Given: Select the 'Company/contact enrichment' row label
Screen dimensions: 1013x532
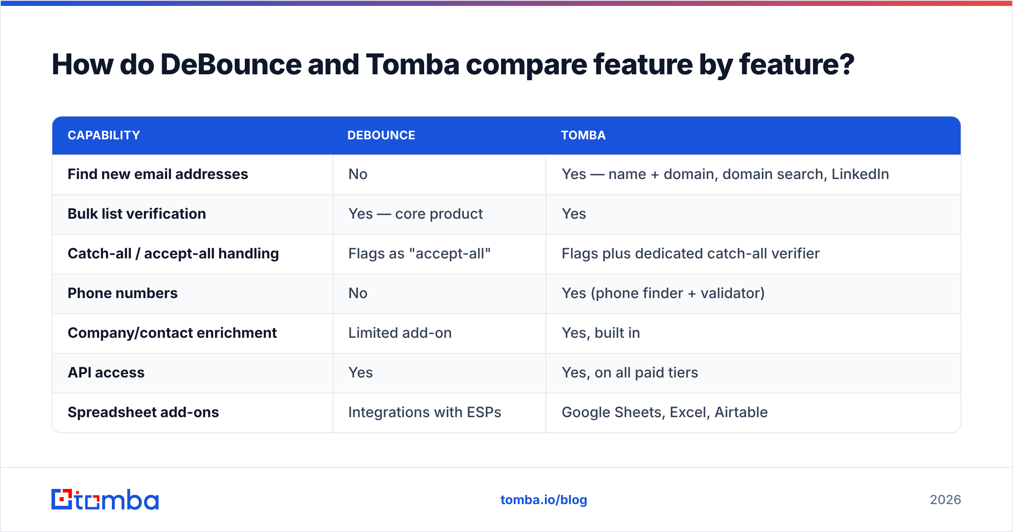Looking at the screenshot, I should pyautogui.click(x=172, y=333).
